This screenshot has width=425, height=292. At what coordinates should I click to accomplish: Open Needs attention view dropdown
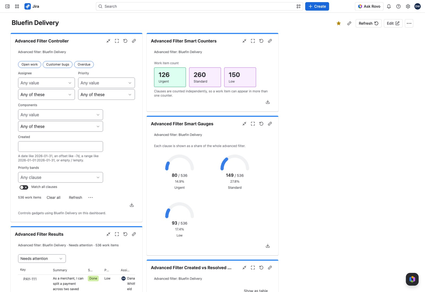pos(42,259)
